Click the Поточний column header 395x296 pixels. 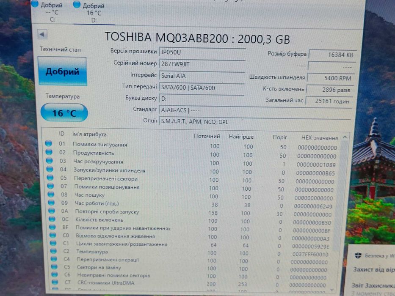[x=207, y=136]
